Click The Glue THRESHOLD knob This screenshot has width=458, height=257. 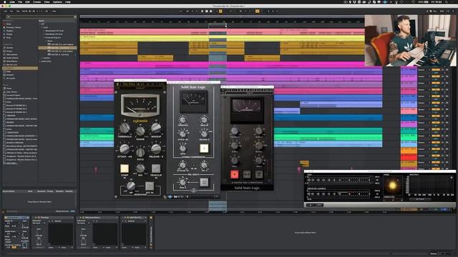125,128
